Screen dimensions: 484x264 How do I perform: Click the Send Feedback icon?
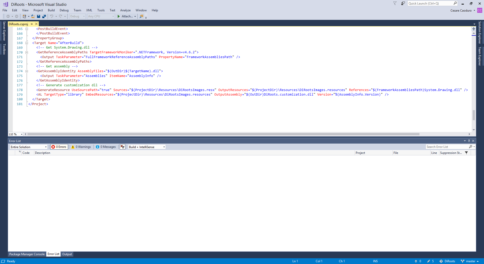(403, 4)
